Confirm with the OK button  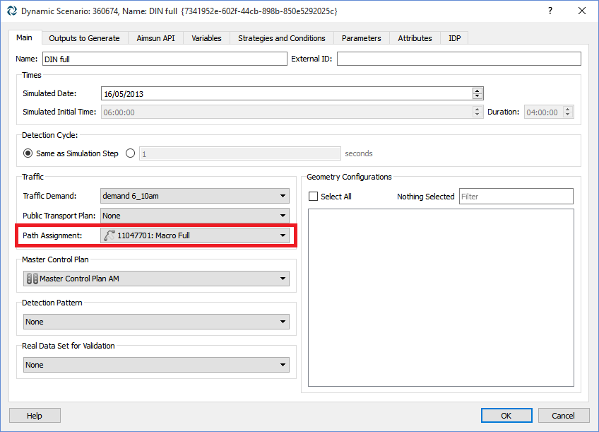coord(506,416)
